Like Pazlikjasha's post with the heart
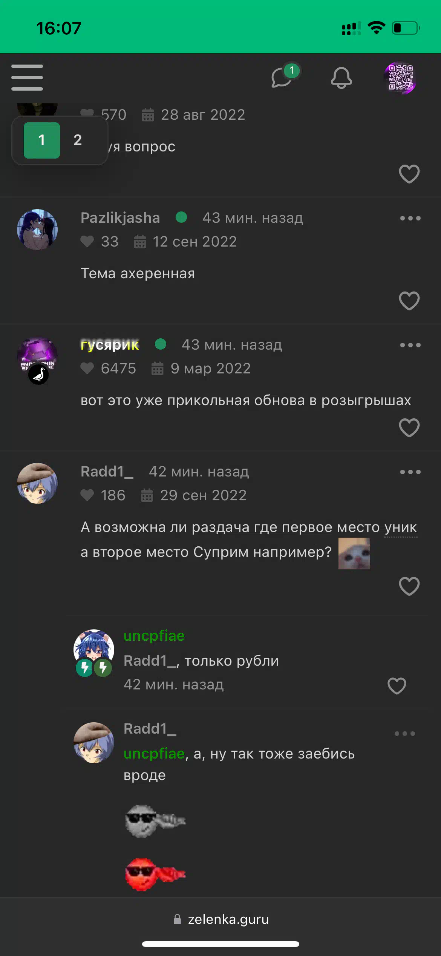This screenshot has height=956, width=441. (409, 301)
